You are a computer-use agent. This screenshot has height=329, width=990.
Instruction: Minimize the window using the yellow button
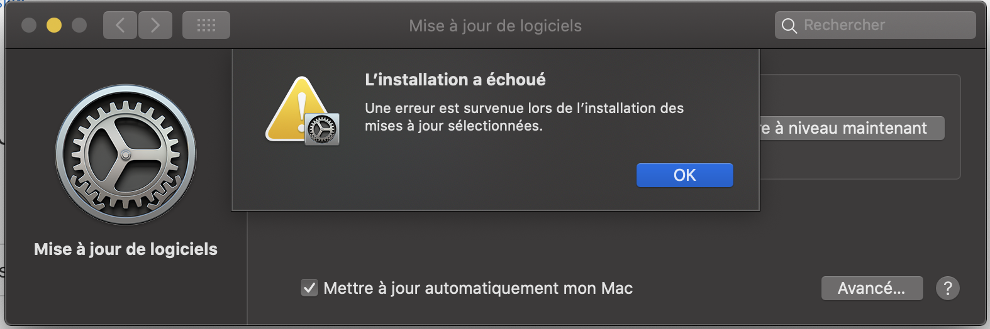click(x=54, y=25)
